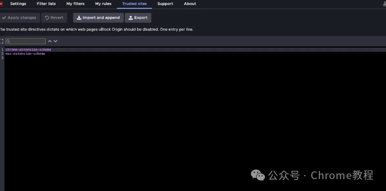Select the Trusted sites tab
The image size is (386, 191).
point(135,4)
